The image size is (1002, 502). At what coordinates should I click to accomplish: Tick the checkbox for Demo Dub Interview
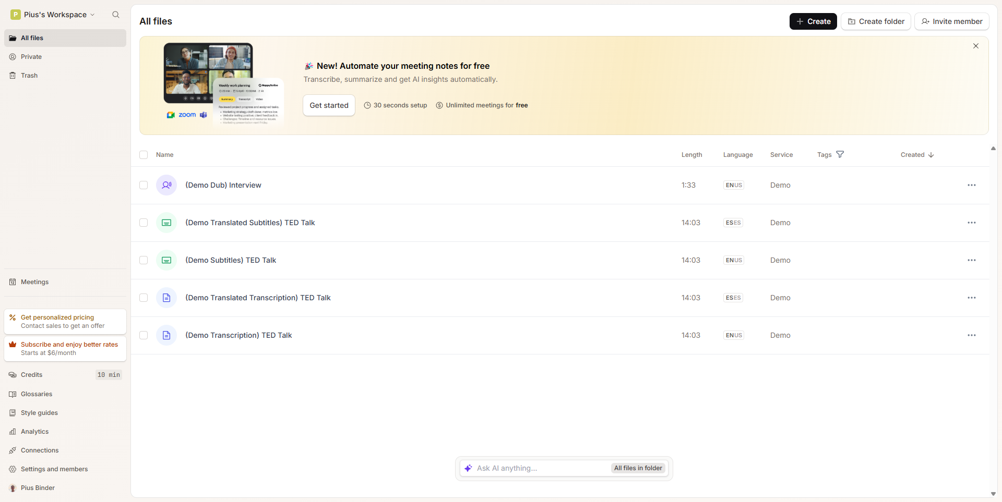144,185
